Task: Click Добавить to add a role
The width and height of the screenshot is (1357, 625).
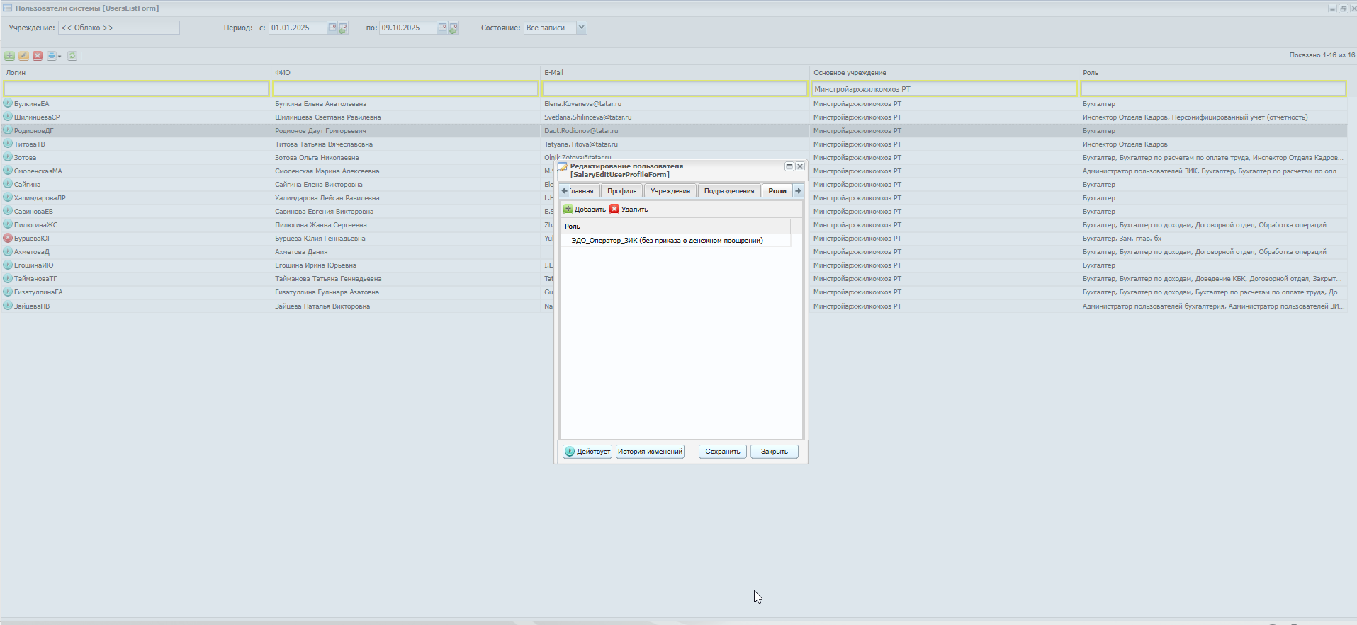Action: pos(585,210)
